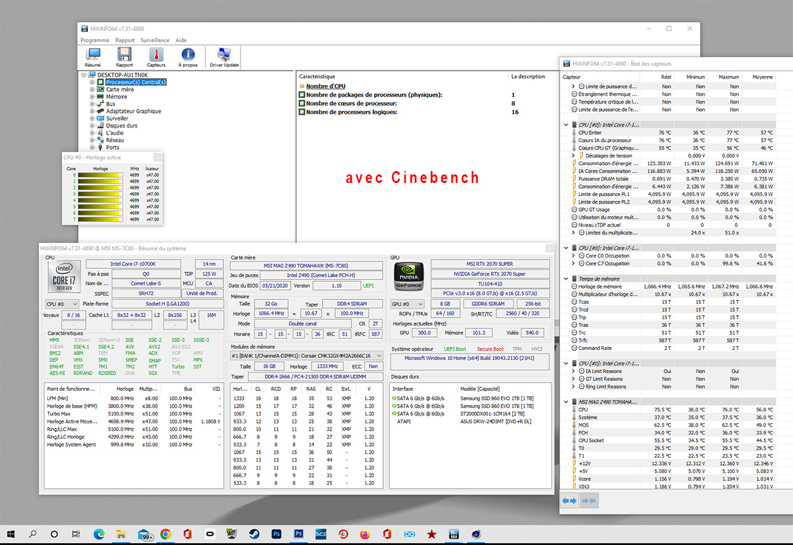The height and width of the screenshot is (545, 793).
Task: Click the clock icon beside Tcas sensor
Action: pos(574,302)
